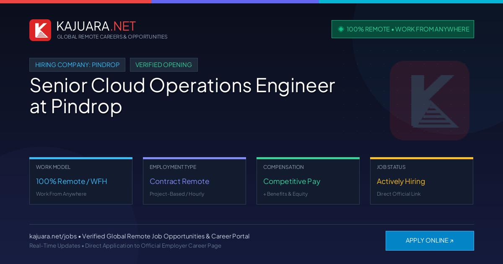Click GLOBAL REMOTE CAREERS & OPPORTUNITIES tagline
The height and width of the screenshot is (264, 503).
tap(112, 37)
